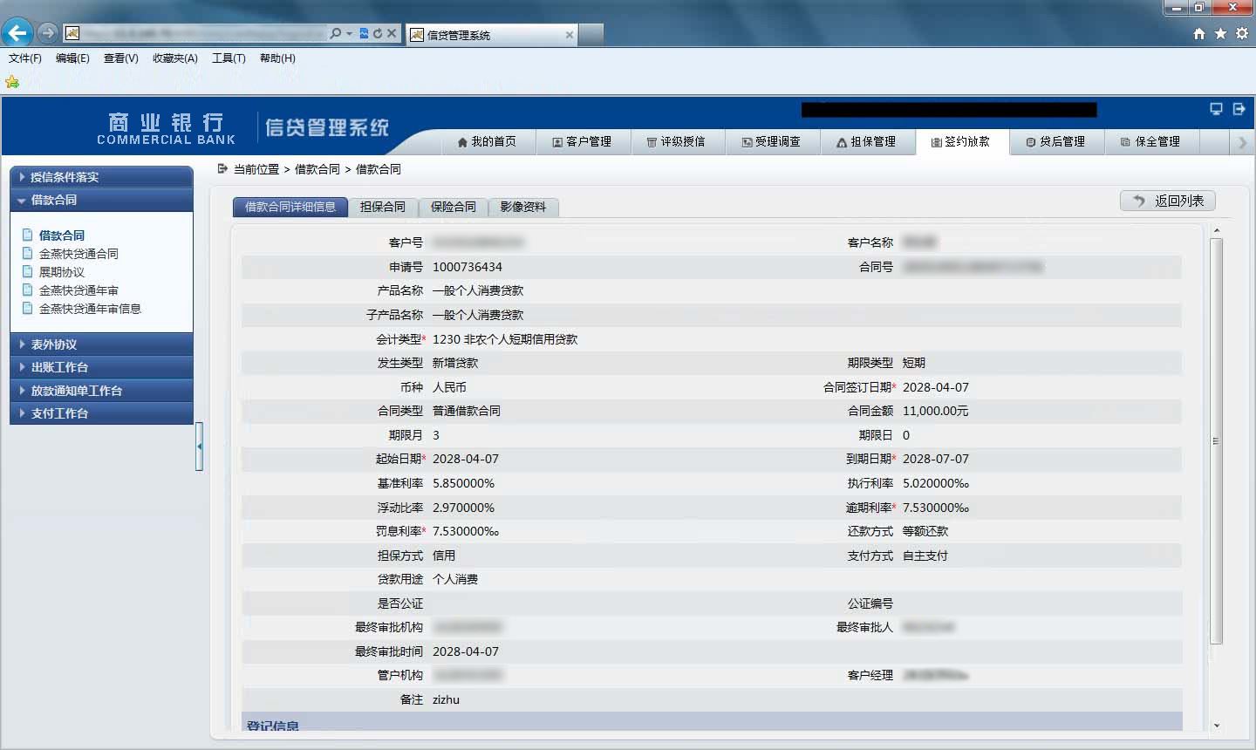Go back with the browser back arrow
This screenshot has height=750, width=1256.
pos(17,33)
